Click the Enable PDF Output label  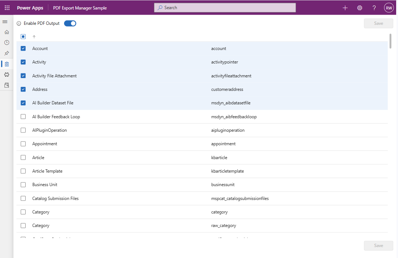point(42,23)
